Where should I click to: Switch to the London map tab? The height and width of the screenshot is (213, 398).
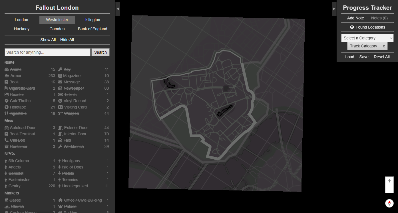tap(21, 20)
